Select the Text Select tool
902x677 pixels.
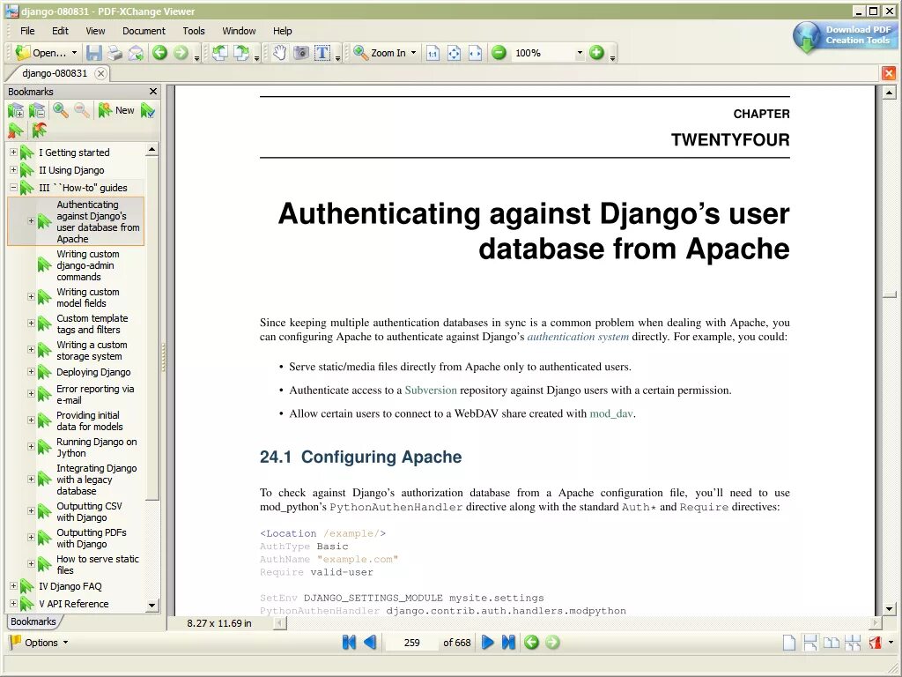322,53
